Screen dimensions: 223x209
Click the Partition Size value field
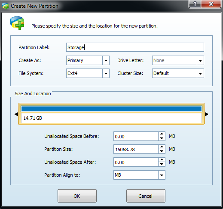[x=136, y=149]
